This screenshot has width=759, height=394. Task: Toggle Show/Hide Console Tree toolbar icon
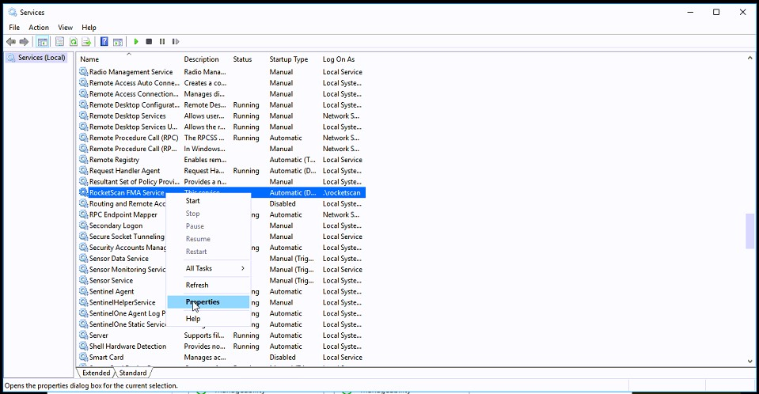tap(43, 42)
